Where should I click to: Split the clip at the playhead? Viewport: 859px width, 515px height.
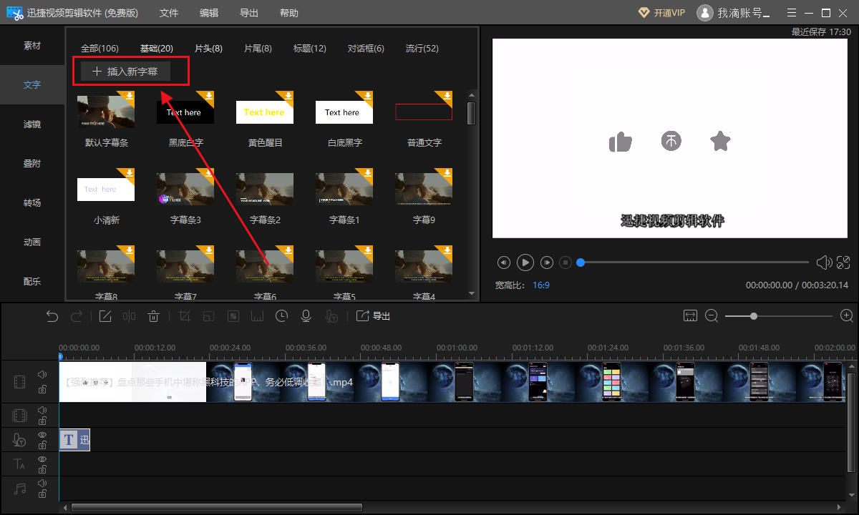tap(130, 316)
